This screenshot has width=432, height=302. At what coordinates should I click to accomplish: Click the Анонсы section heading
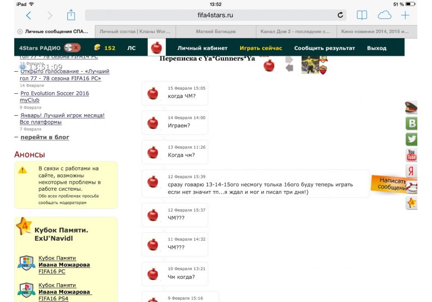pyautogui.click(x=29, y=154)
